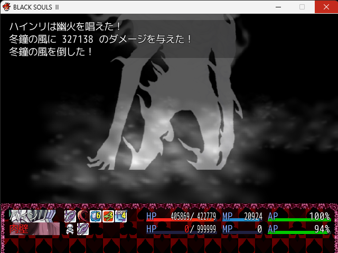Minimize the BLACK SOULS II window
The image size is (338, 253).
pos(278,7)
